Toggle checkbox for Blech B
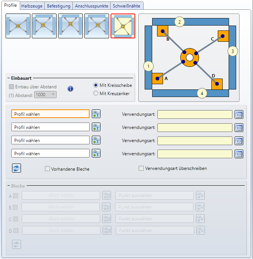 click(x=15, y=207)
